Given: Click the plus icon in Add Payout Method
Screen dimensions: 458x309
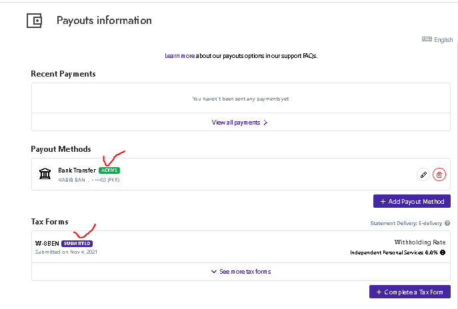Looking at the screenshot, I should (383, 201).
